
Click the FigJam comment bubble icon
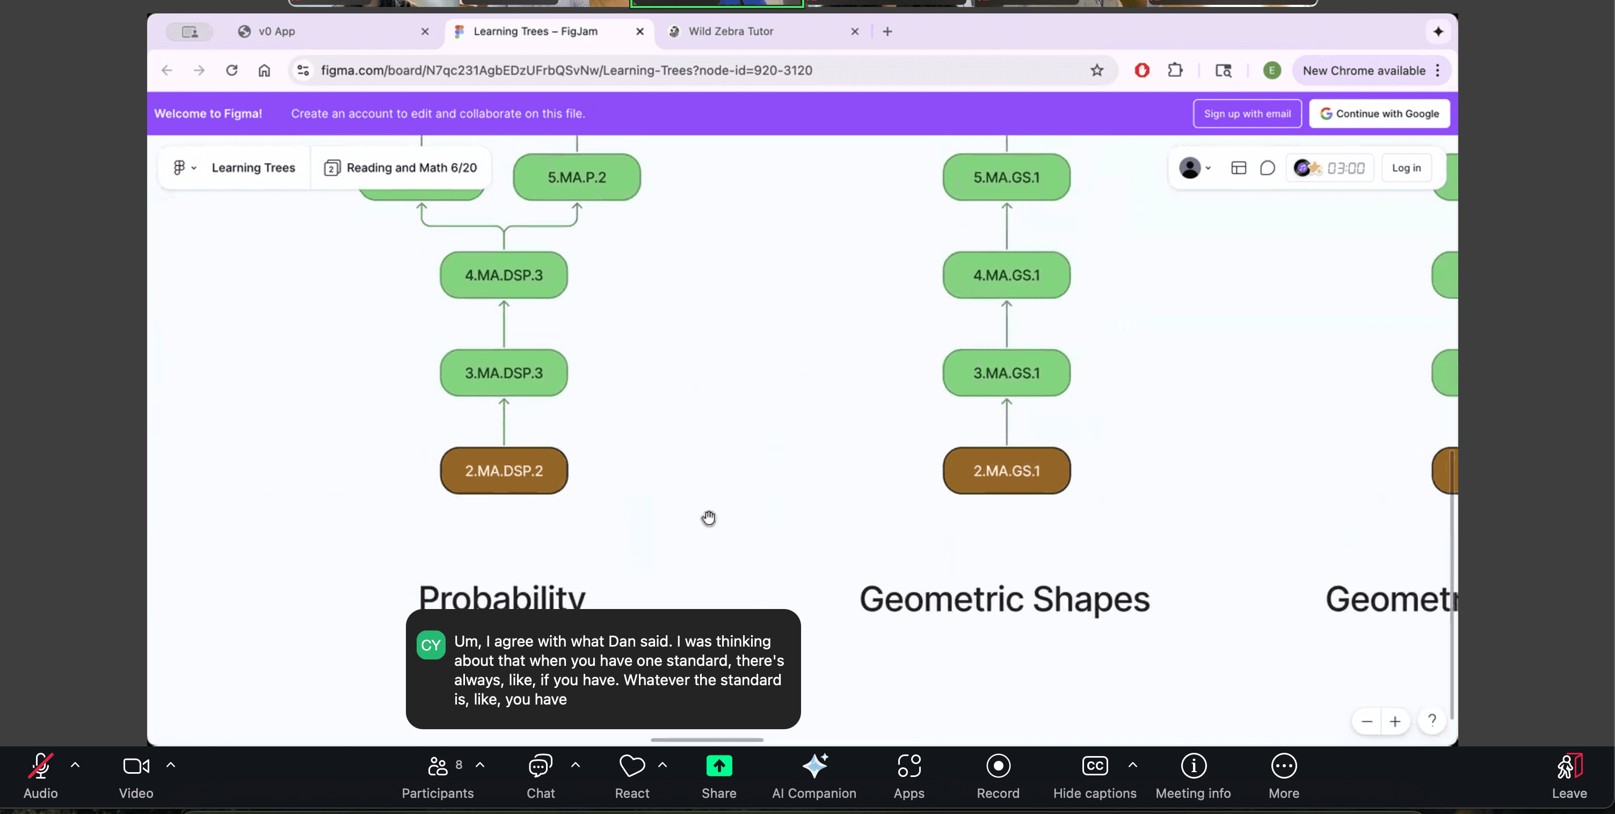click(1267, 168)
